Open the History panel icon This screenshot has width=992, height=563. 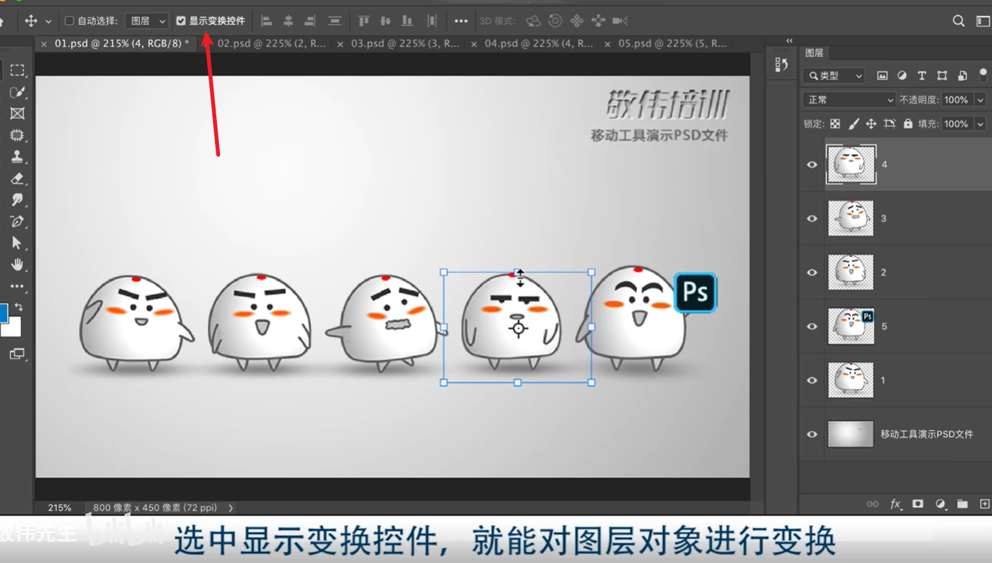[782, 64]
